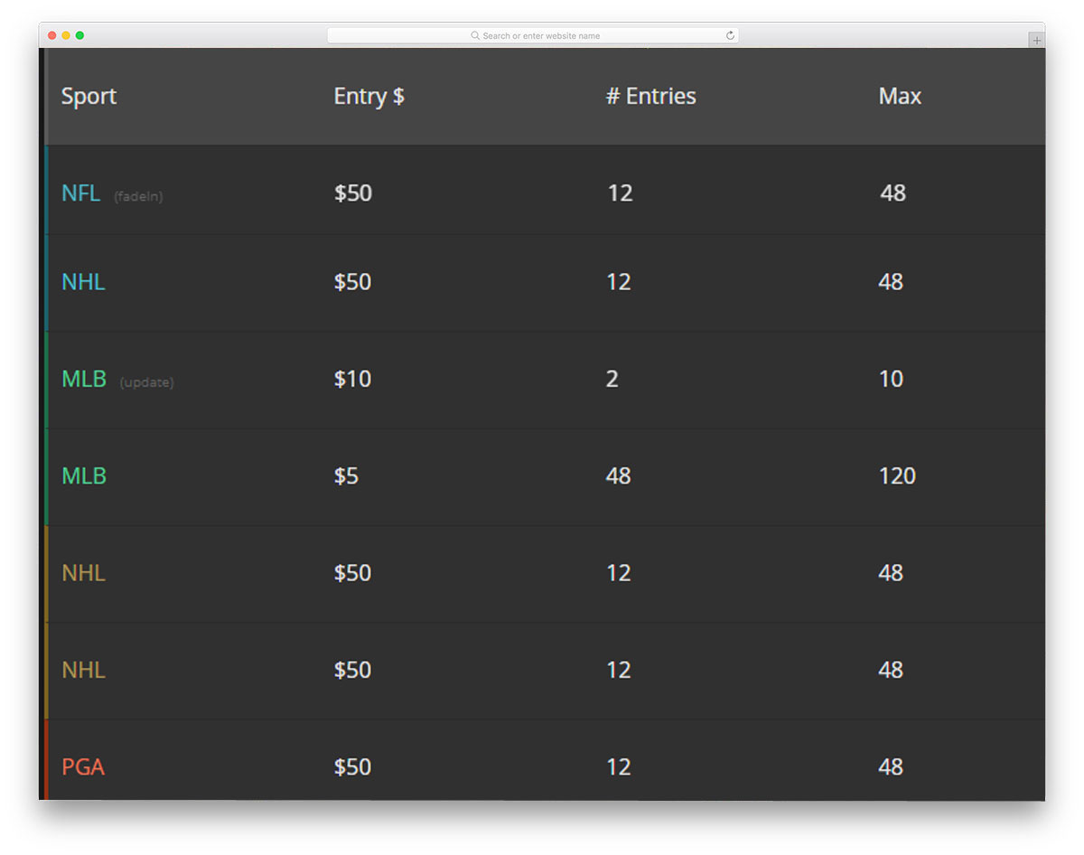Click the $50 entry fee in NFL row
This screenshot has height=855, width=1084.
point(352,193)
